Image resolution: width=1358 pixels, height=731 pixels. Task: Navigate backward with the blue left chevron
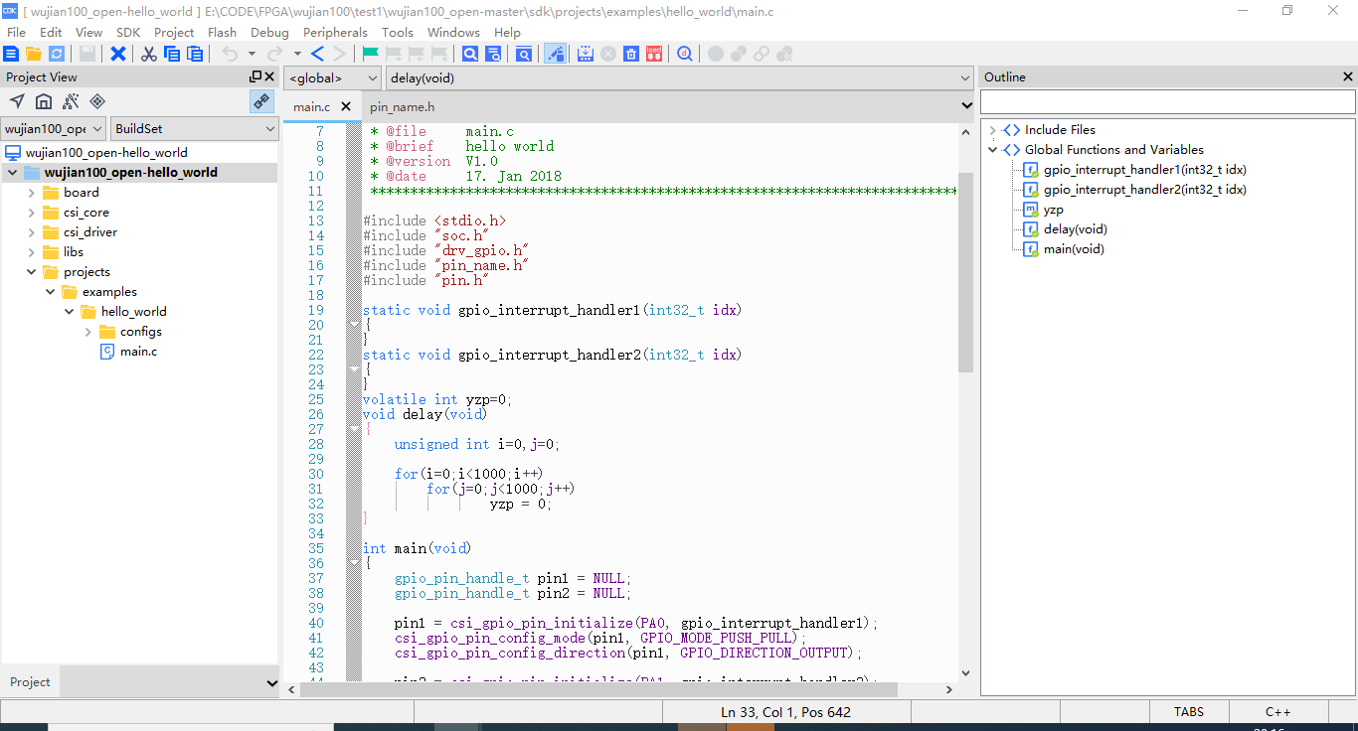click(317, 54)
